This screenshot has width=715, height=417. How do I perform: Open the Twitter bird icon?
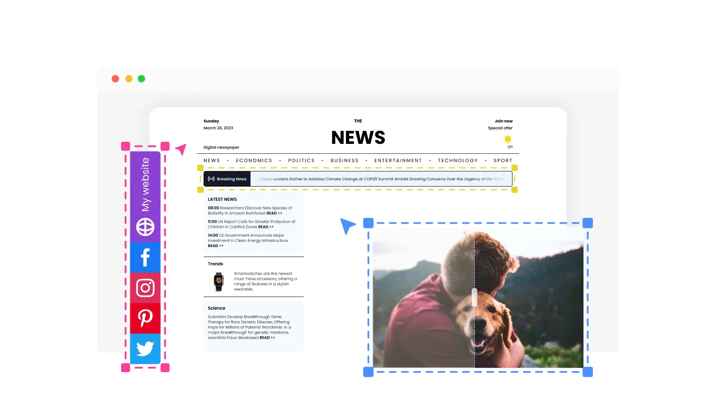(145, 348)
